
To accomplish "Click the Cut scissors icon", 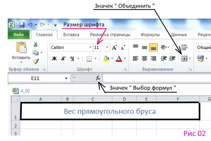I will click(x=35, y=44).
